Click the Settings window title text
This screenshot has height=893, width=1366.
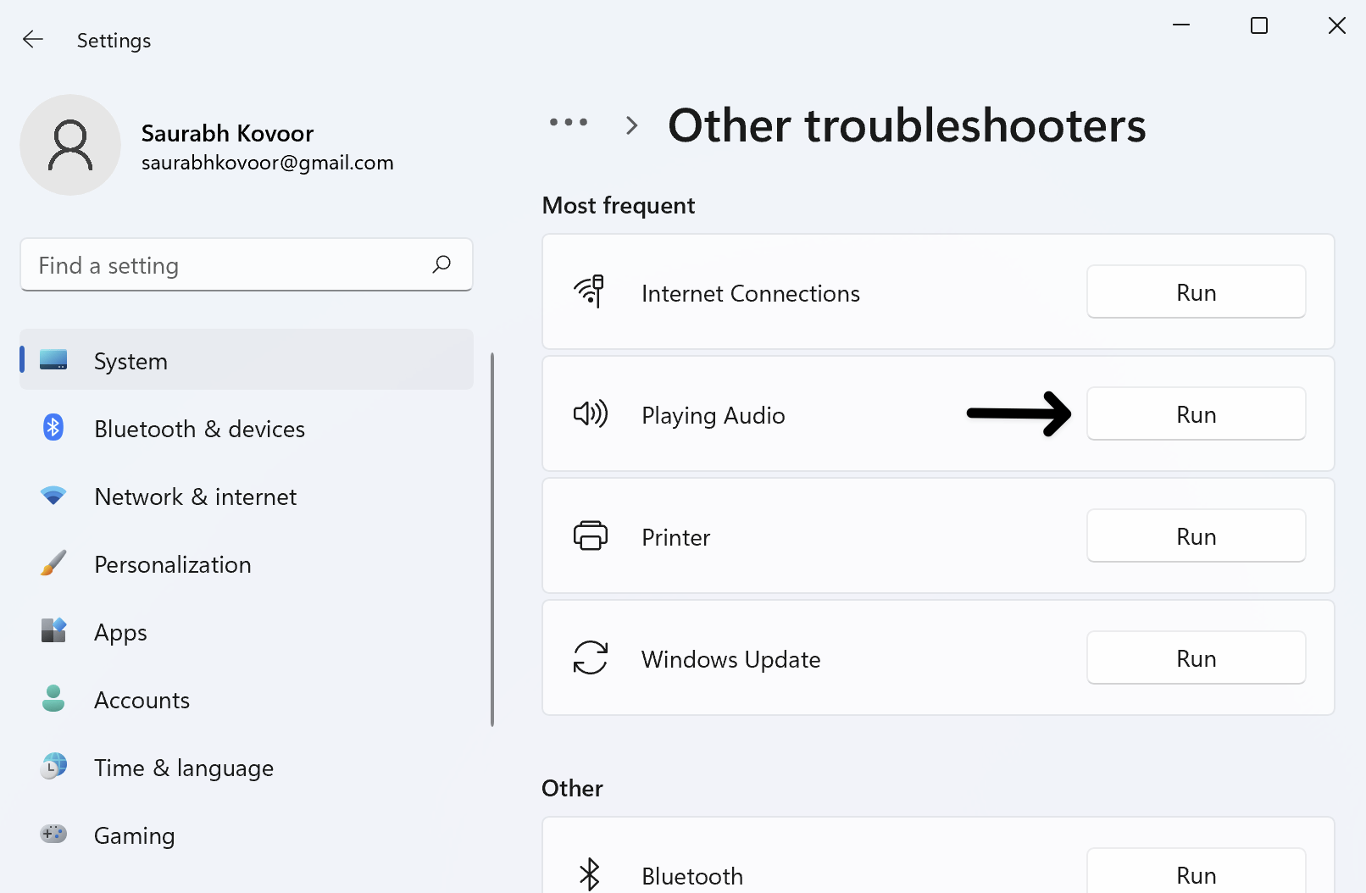pyautogui.click(x=114, y=41)
